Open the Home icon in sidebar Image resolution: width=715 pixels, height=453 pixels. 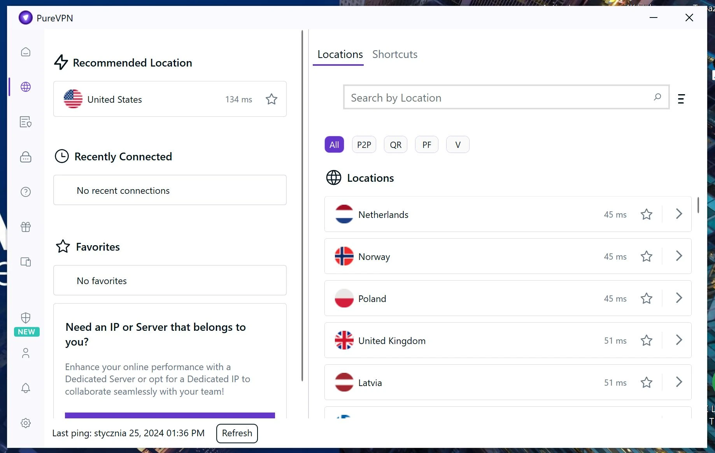pos(26,52)
